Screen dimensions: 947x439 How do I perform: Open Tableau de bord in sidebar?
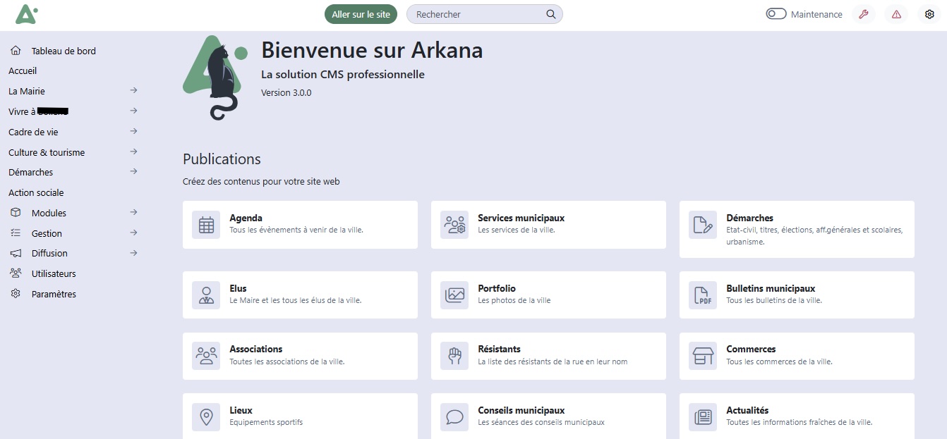64,51
